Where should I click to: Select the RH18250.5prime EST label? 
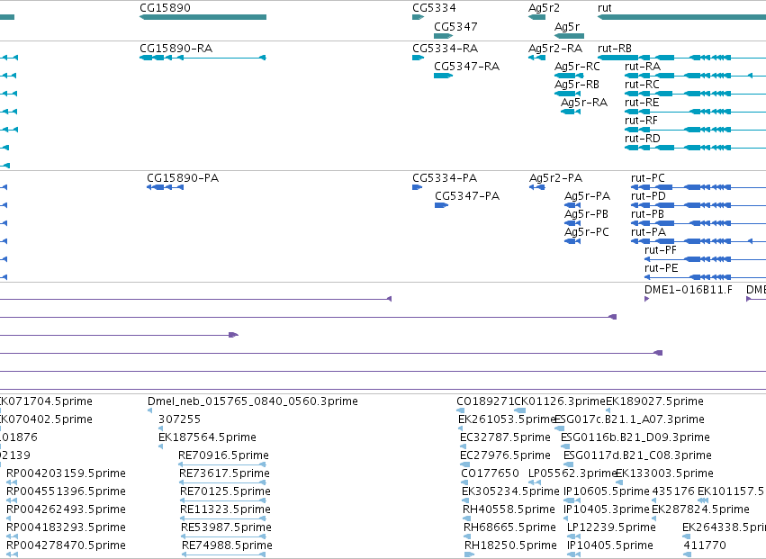pos(510,545)
